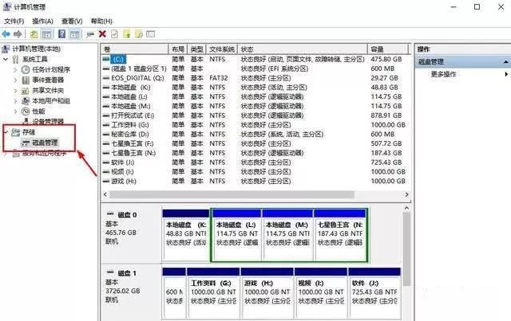Sort the list by the 卷 column header
Image resolution: width=511 pixels, height=321 pixels.
coord(134,49)
